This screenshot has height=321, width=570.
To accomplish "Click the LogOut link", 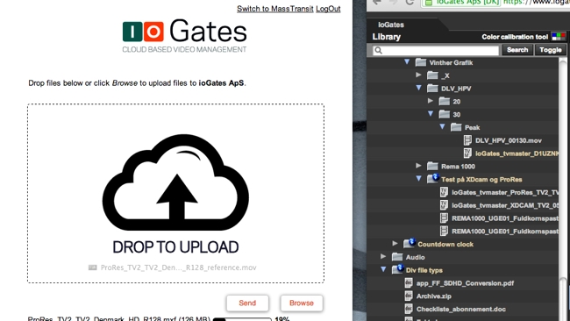I will pos(328,9).
